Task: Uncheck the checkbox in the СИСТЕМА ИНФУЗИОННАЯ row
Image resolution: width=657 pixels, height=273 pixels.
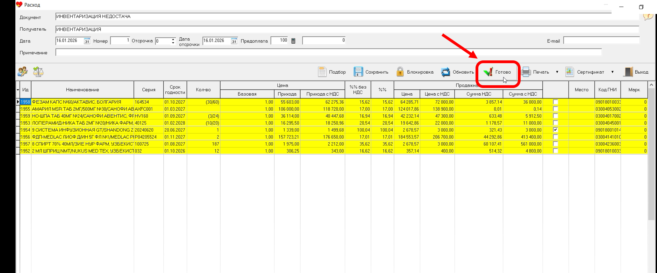Action: 555,130
